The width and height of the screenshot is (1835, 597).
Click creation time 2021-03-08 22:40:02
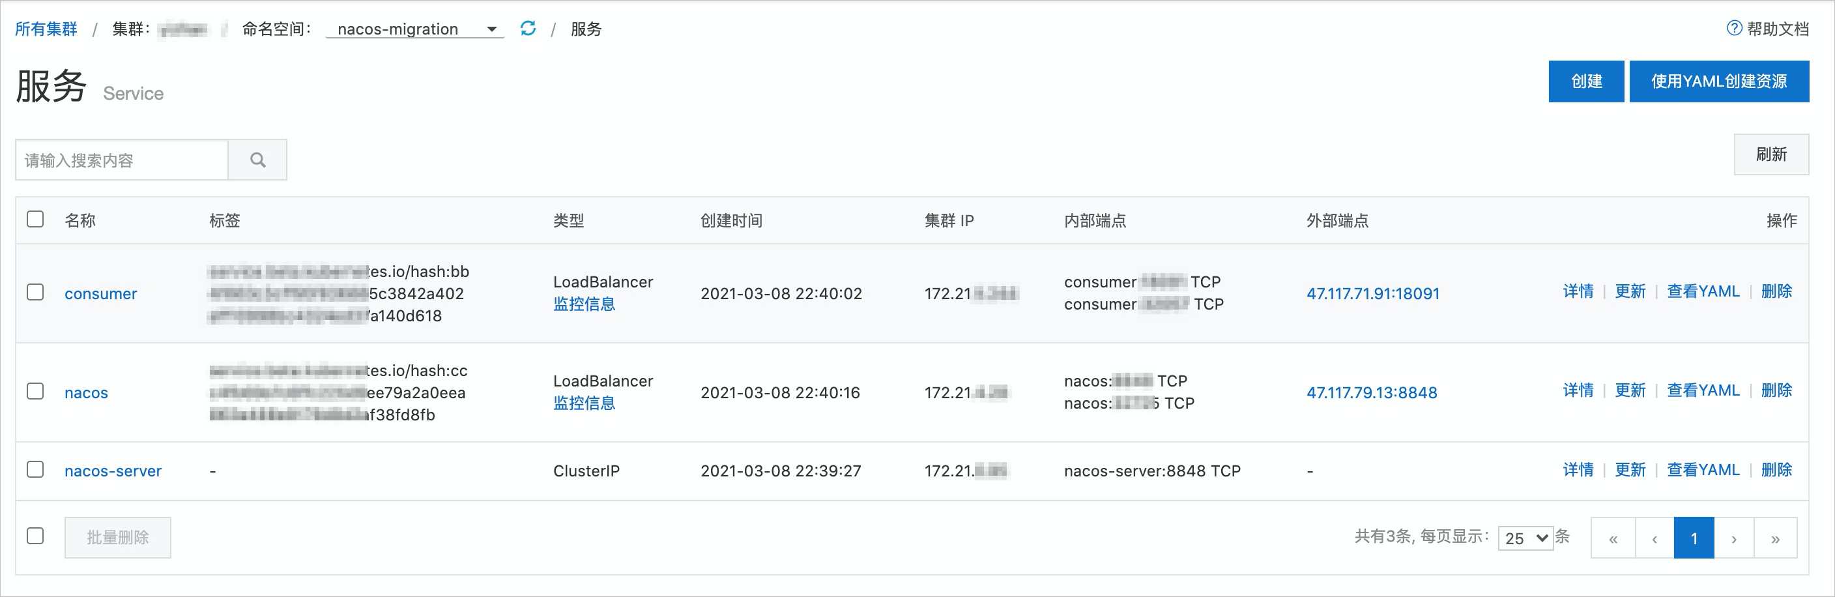point(781,293)
